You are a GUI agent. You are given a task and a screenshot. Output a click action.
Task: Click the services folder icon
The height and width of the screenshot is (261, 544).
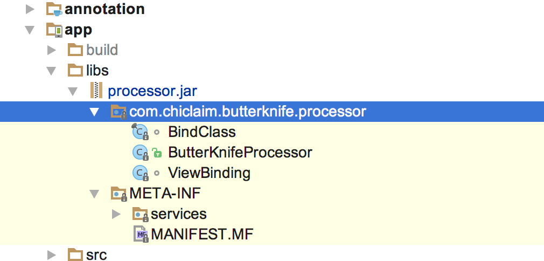point(140,214)
